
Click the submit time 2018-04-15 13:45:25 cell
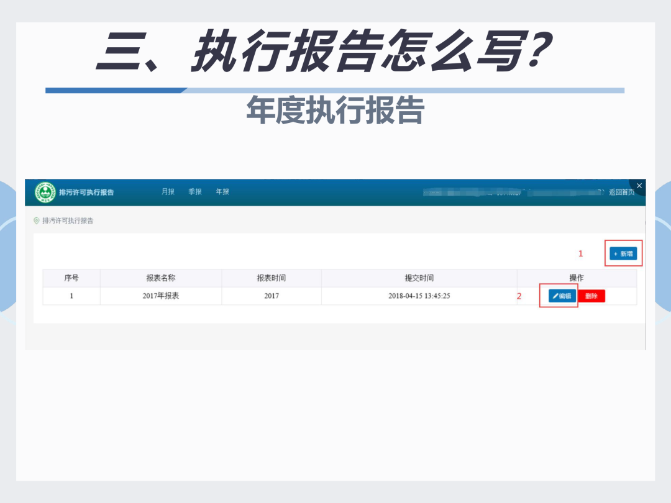[x=419, y=296]
